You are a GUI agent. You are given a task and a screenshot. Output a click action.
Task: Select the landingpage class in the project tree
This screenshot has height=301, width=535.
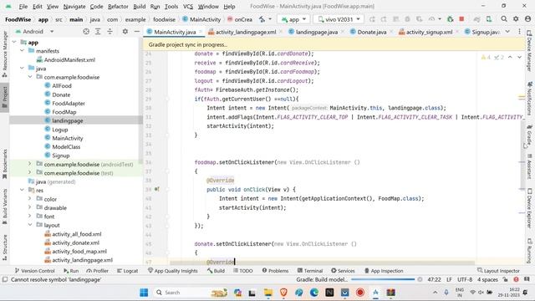tap(67, 120)
